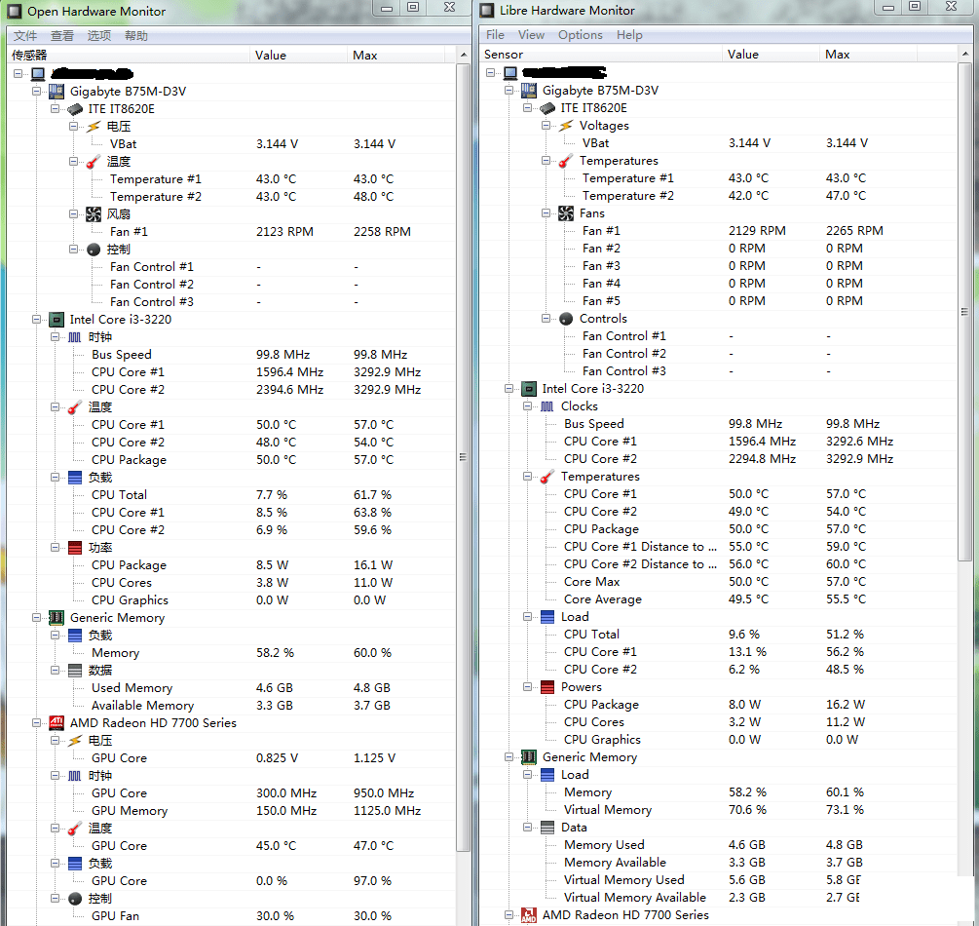Viewport: 979px width, 926px height.
Task: Select the Core Average row in Libre Hardware Monitor
Action: point(720,599)
